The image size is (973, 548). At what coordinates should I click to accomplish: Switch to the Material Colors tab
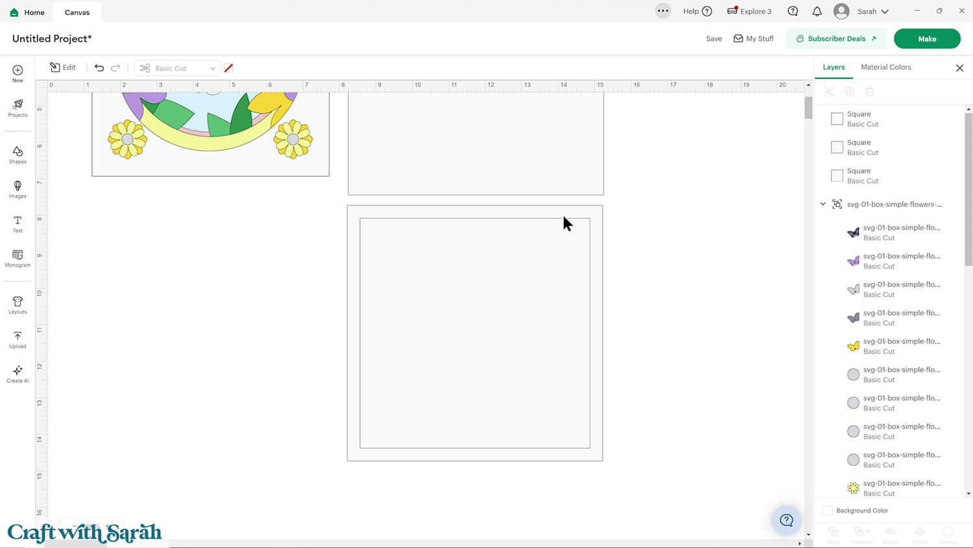[885, 68]
